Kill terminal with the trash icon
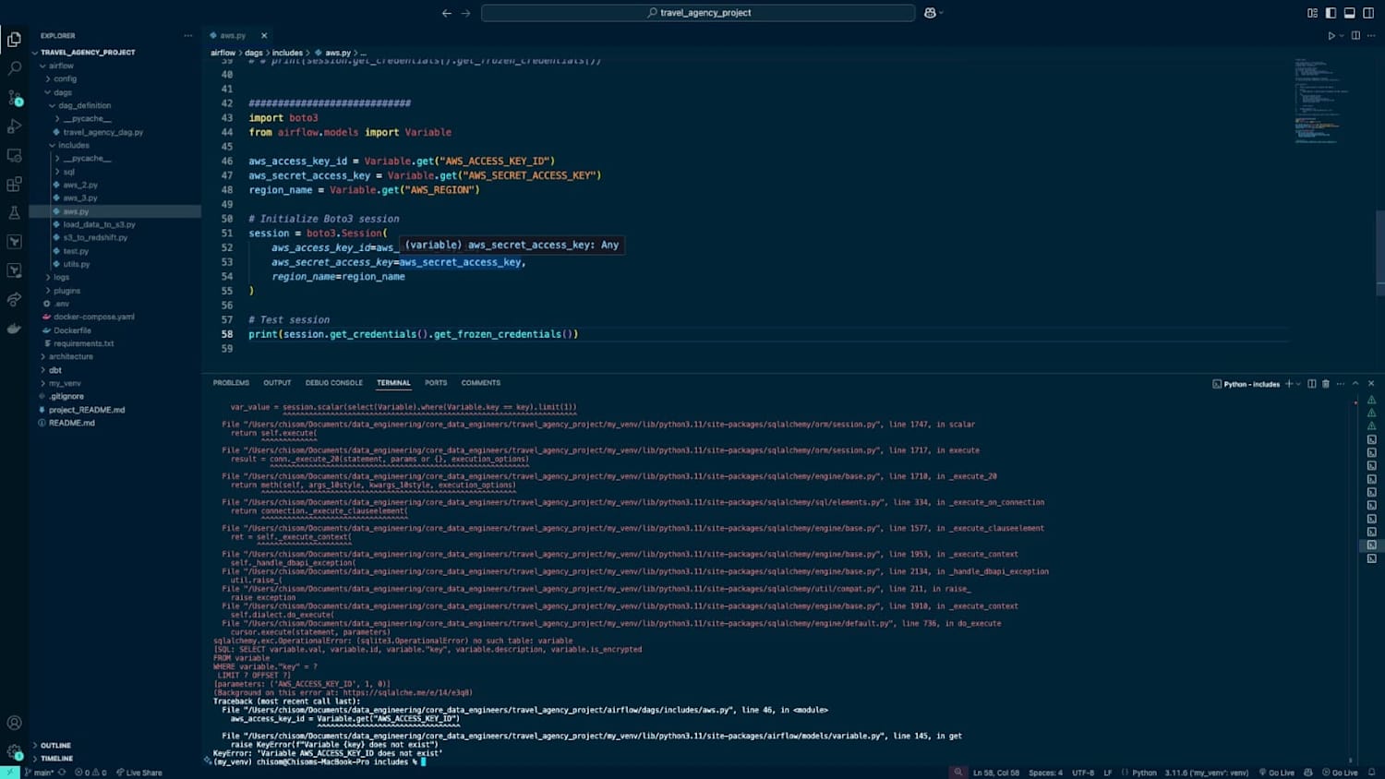1385x779 pixels. pos(1326,384)
